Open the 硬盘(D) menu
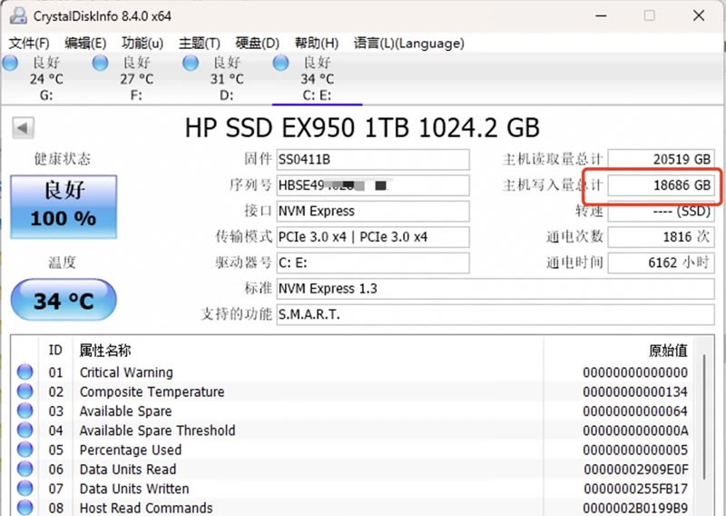 click(257, 43)
